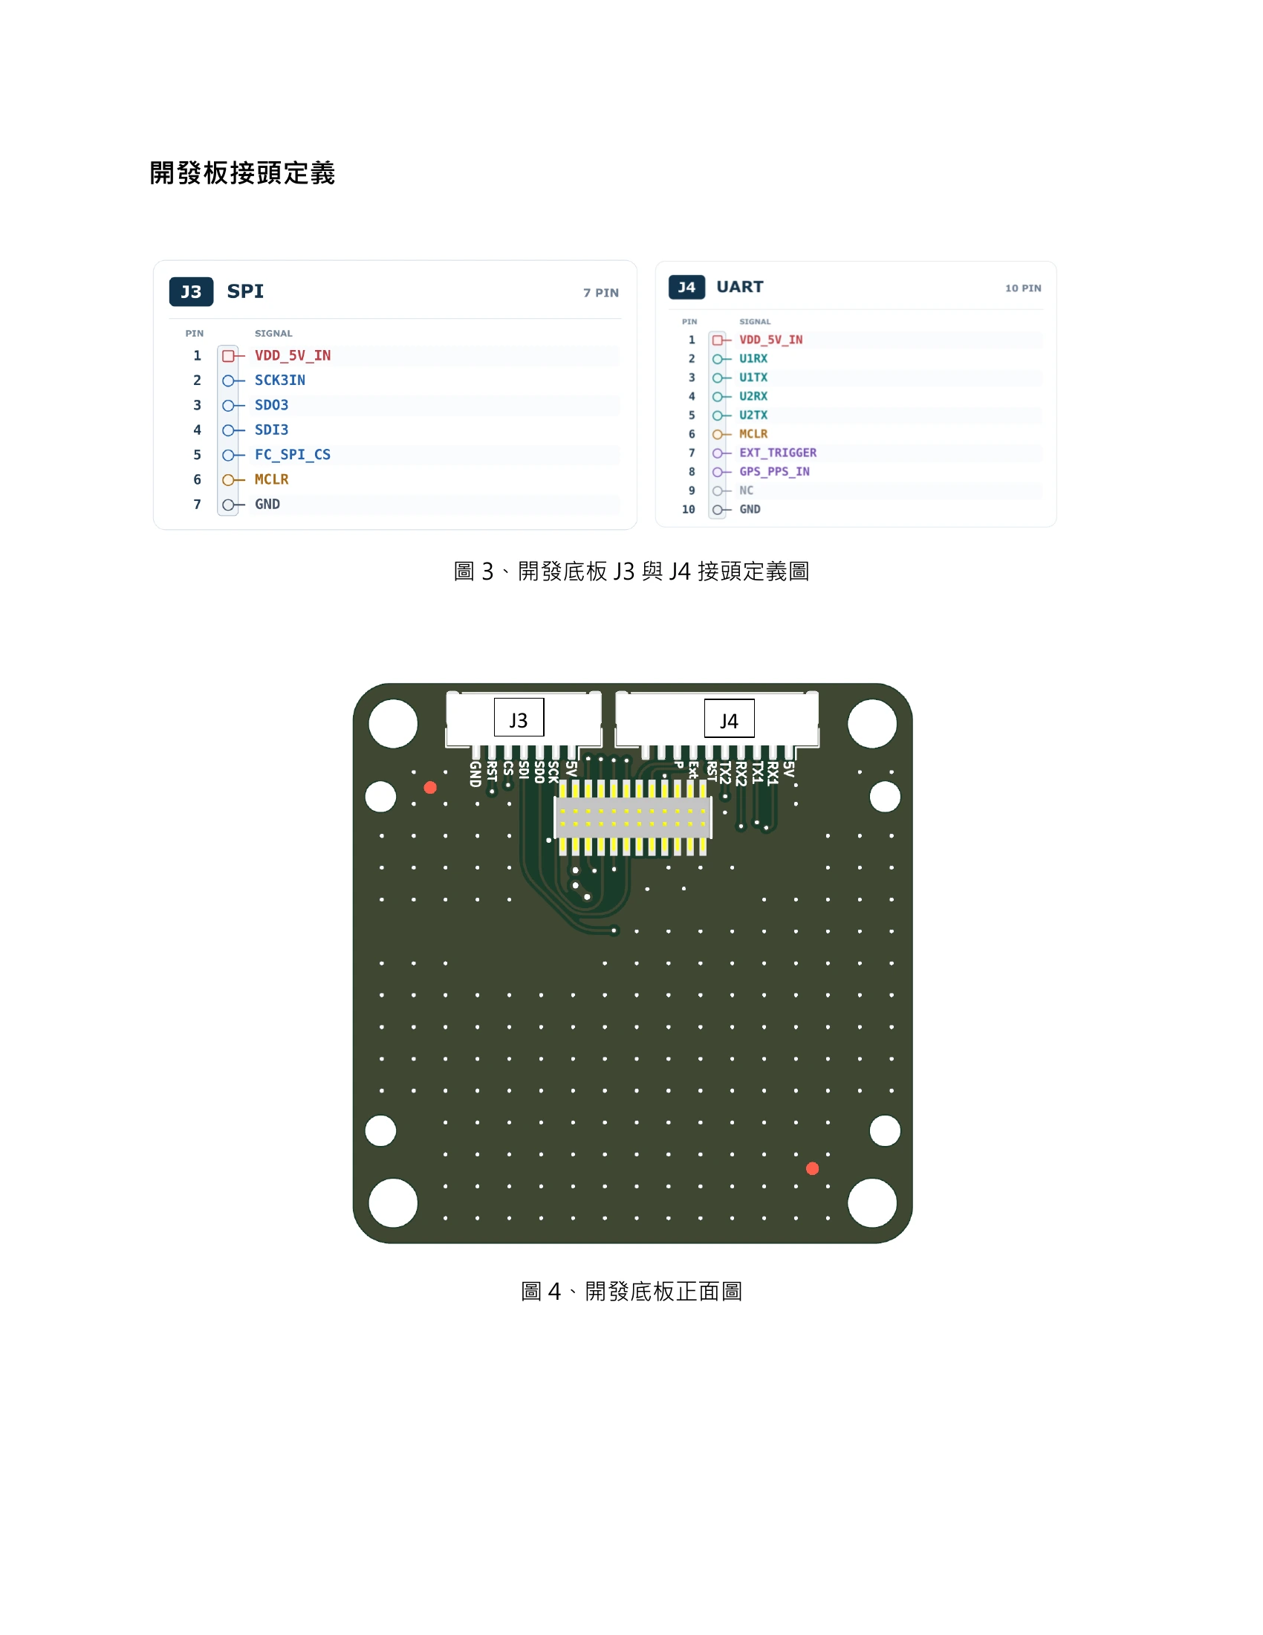1263x1635 pixels.
Task: Click GND signal in the J3 SPI card
Action: point(267,504)
